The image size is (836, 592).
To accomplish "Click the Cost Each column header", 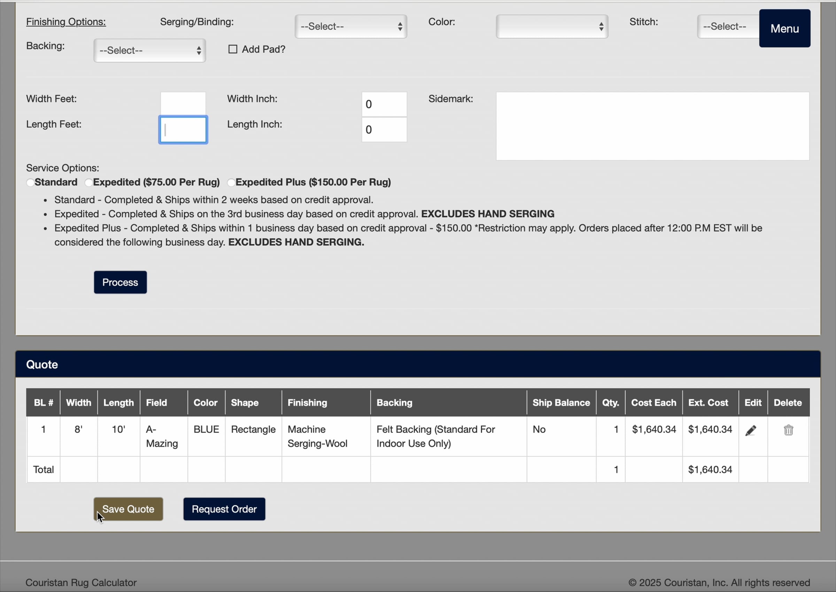I will [654, 403].
